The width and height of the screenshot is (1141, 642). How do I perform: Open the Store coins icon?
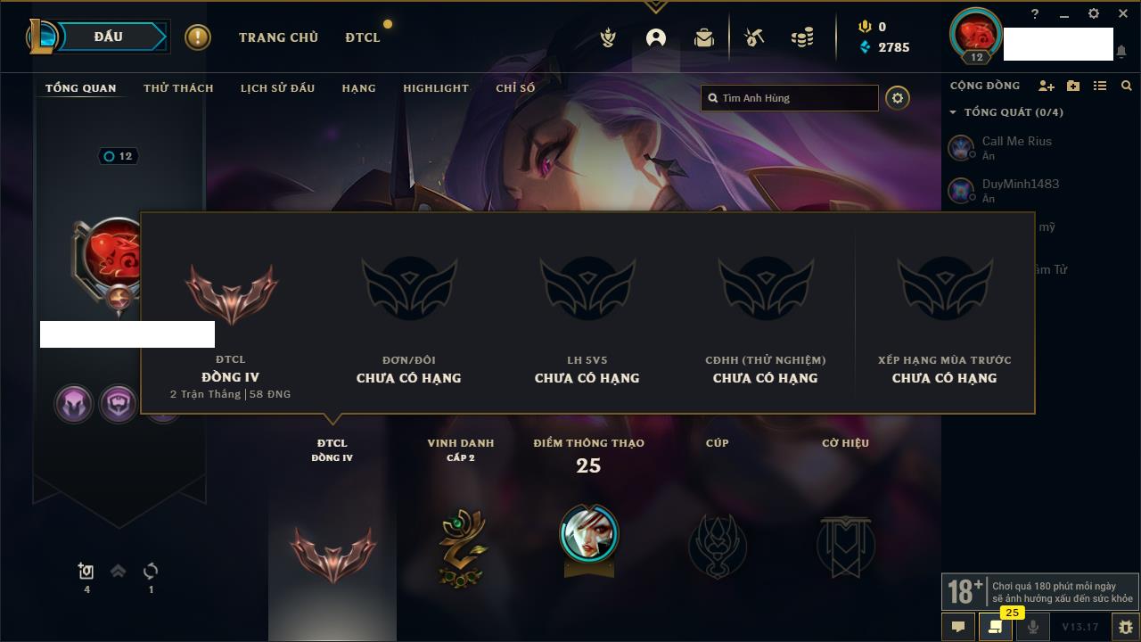point(802,37)
